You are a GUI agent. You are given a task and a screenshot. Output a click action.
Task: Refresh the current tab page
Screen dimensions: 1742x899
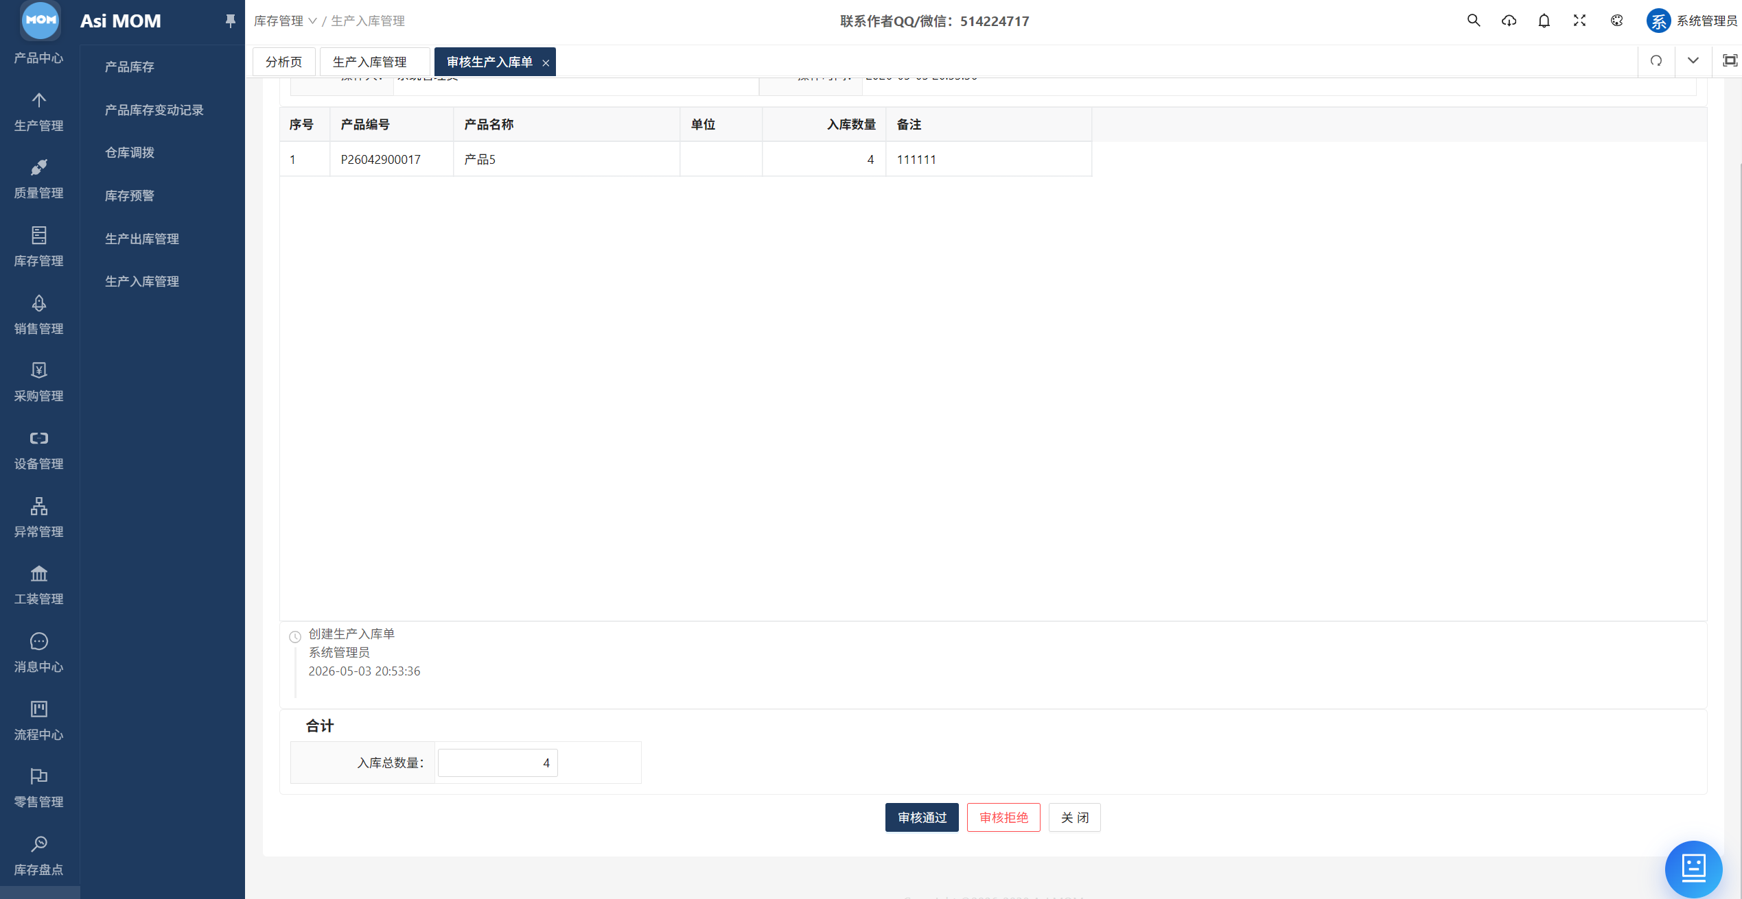(x=1656, y=61)
